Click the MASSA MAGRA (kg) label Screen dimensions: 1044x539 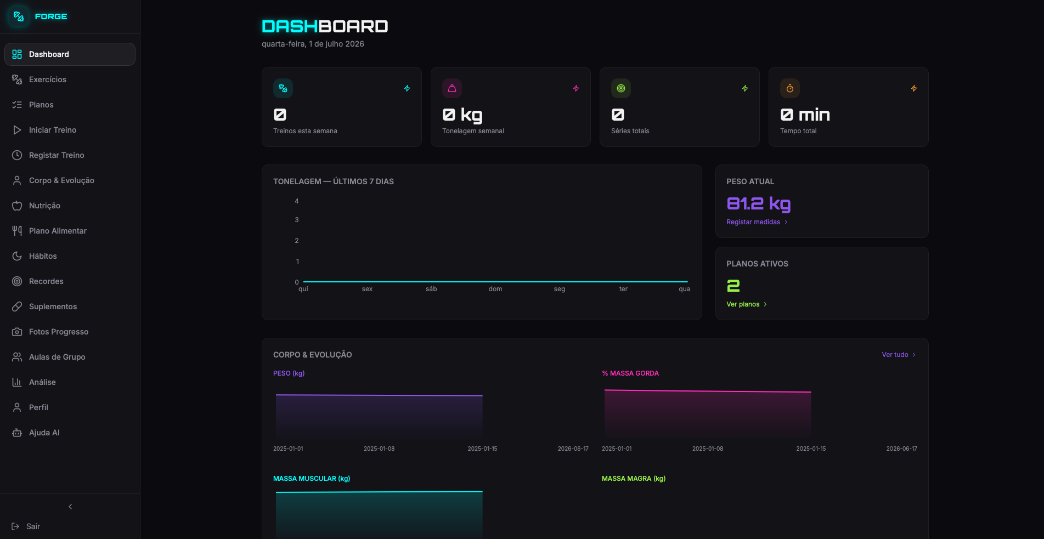pyautogui.click(x=634, y=479)
